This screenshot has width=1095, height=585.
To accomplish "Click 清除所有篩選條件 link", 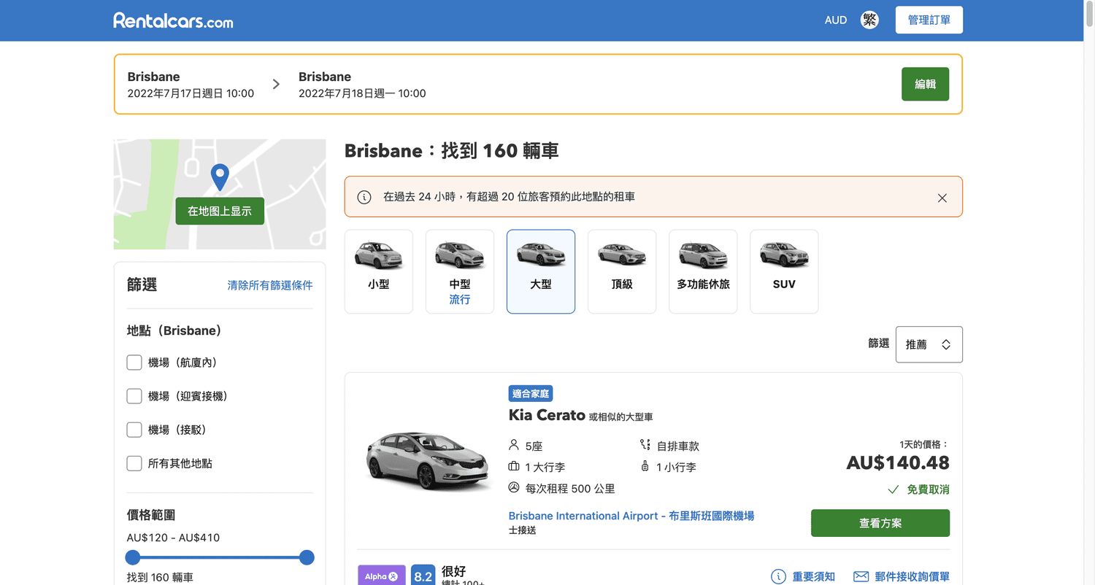I will click(270, 285).
